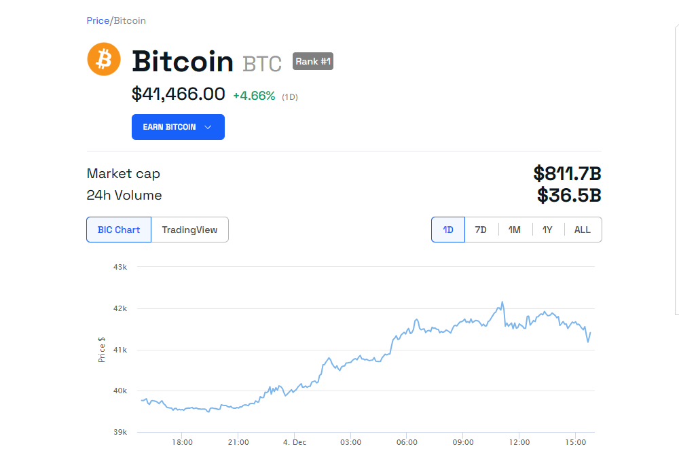Click the Rank #1 badge
The height and width of the screenshot is (470, 679).
(x=313, y=61)
